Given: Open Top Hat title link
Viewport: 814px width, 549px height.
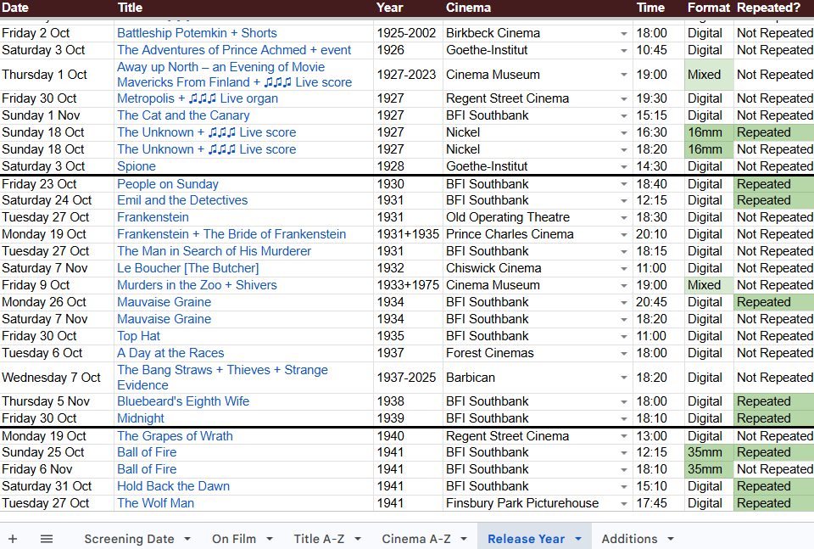Looking at the screenshot, I should (138, 336).
